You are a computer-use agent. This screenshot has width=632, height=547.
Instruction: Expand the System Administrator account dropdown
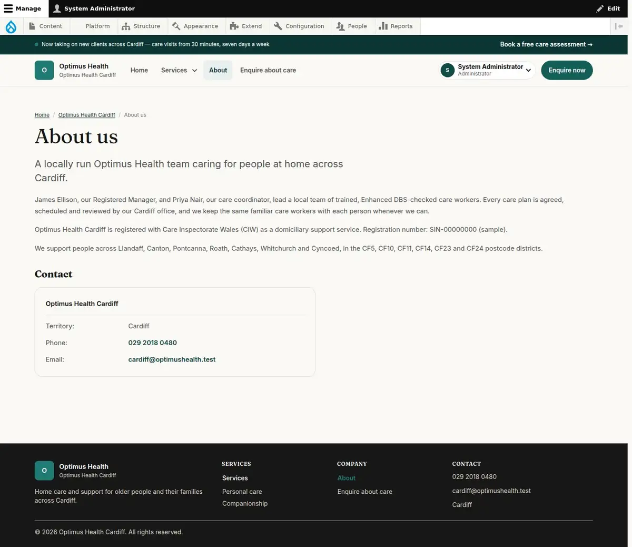tap(487, 70)
